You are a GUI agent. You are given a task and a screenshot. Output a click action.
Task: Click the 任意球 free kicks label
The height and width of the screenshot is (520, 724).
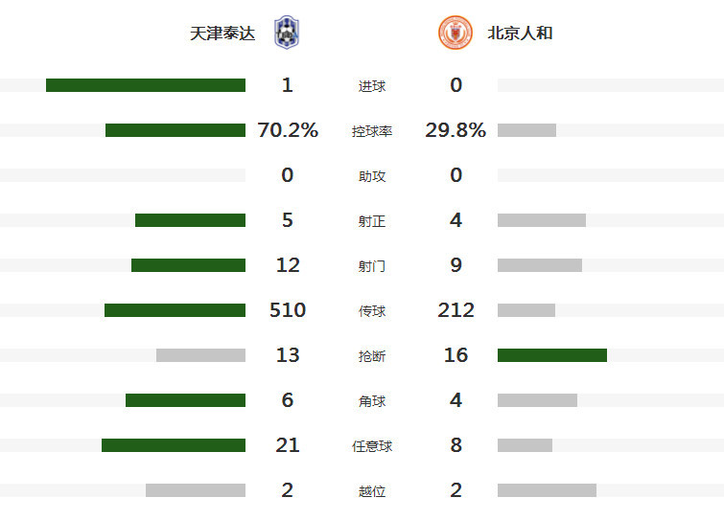[372, 446]
